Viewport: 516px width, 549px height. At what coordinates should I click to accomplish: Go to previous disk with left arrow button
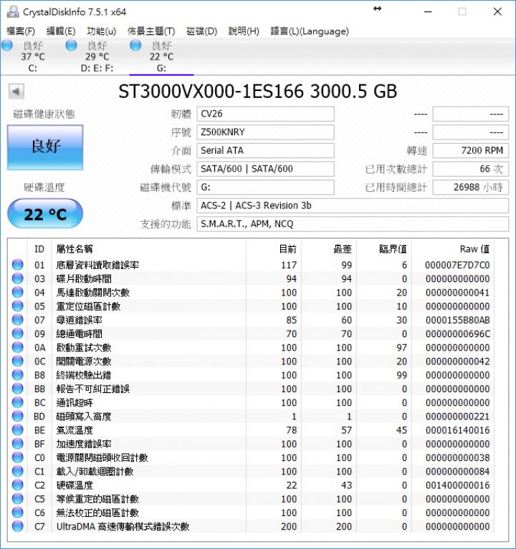click(x=16, y=92)
